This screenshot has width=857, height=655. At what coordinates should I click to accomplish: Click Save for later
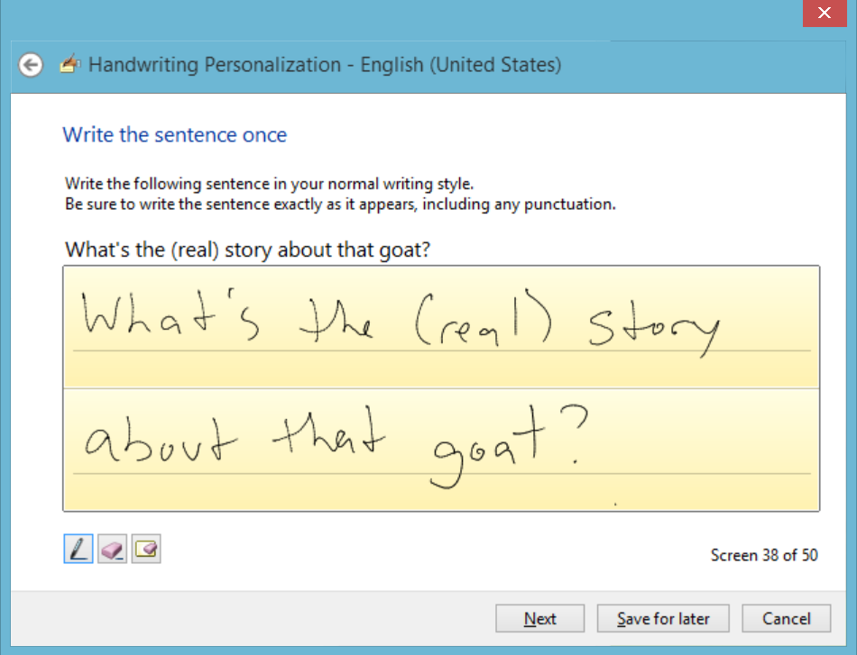coord(662,618)
